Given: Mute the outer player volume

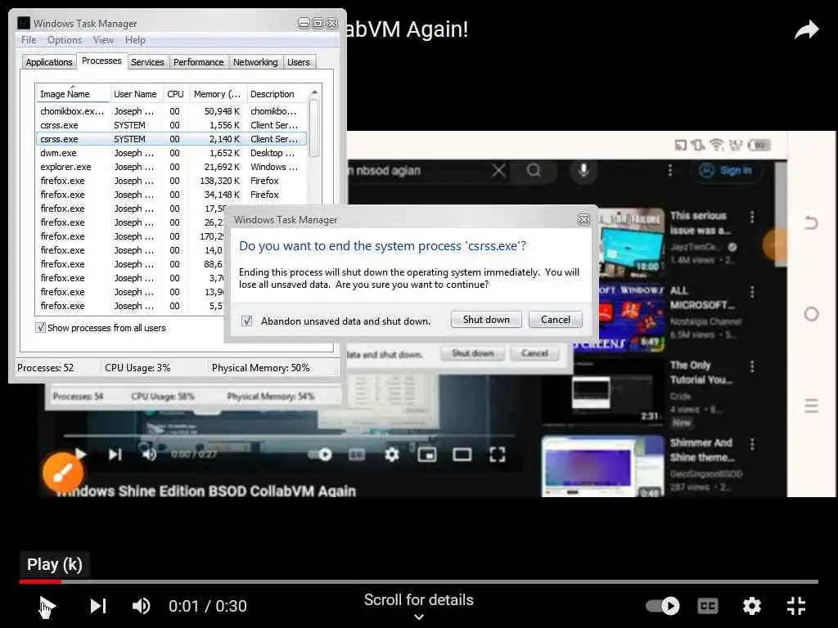Looking at the screenshot, I should 141,606.
